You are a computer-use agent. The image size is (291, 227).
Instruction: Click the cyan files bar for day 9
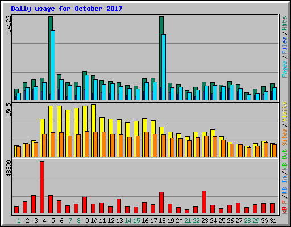coord(87,87)
